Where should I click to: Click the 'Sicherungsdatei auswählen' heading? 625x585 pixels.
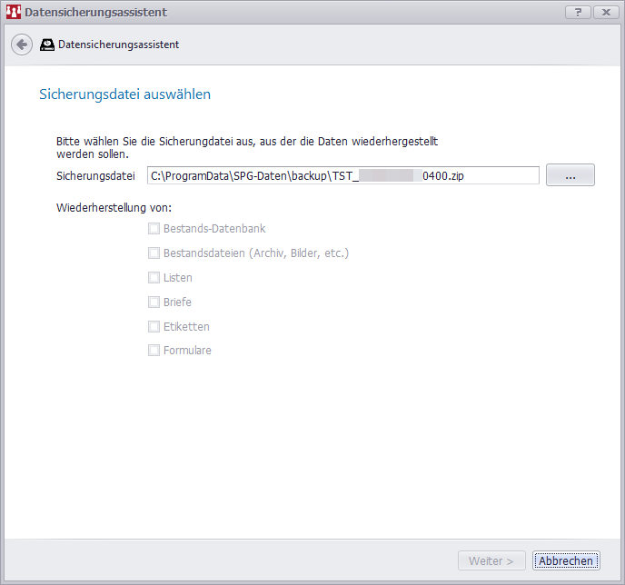tap(124, 94)
